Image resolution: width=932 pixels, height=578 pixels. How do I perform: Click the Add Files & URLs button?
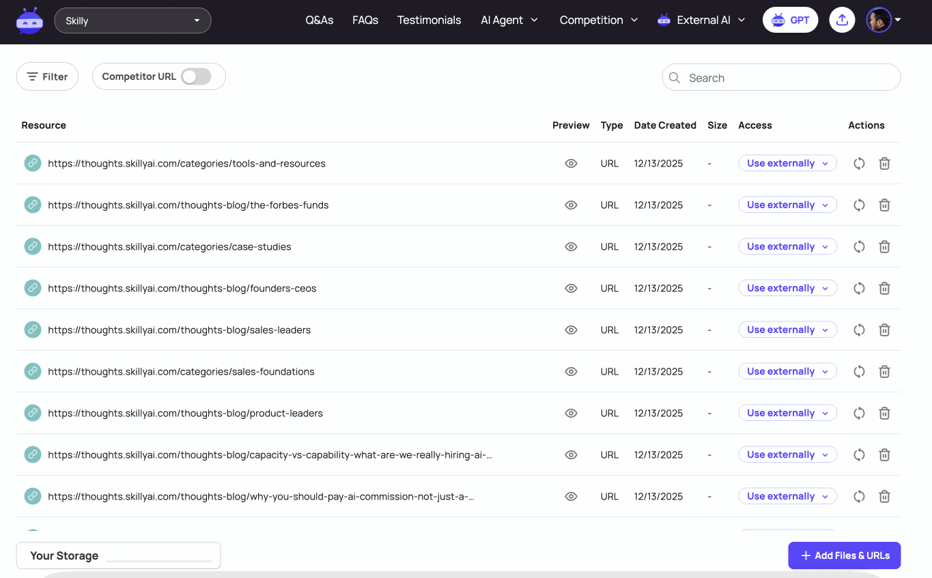click(844, 555)
